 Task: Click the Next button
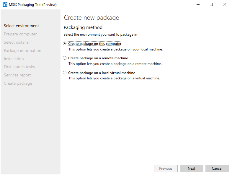coord(191,169)
